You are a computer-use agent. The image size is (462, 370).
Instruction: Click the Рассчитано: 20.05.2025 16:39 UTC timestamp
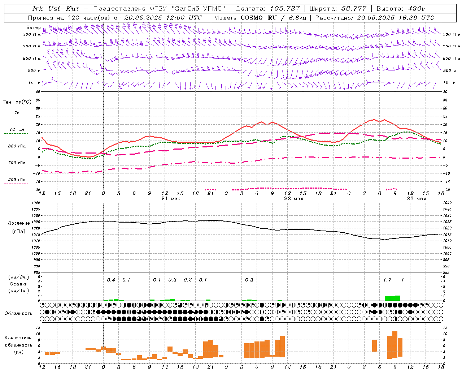click(x=375, y=18)
